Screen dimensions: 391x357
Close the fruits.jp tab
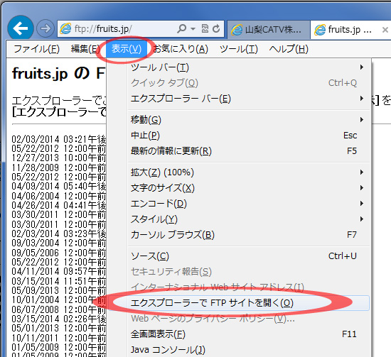[x=385, y=30]
